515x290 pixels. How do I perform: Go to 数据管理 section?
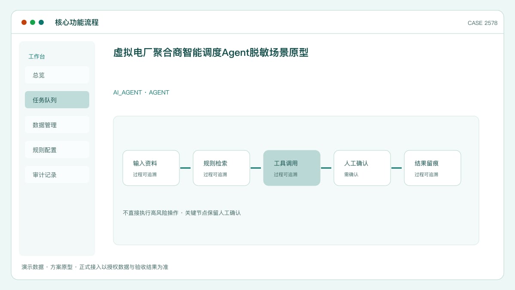tap(57, 125)
